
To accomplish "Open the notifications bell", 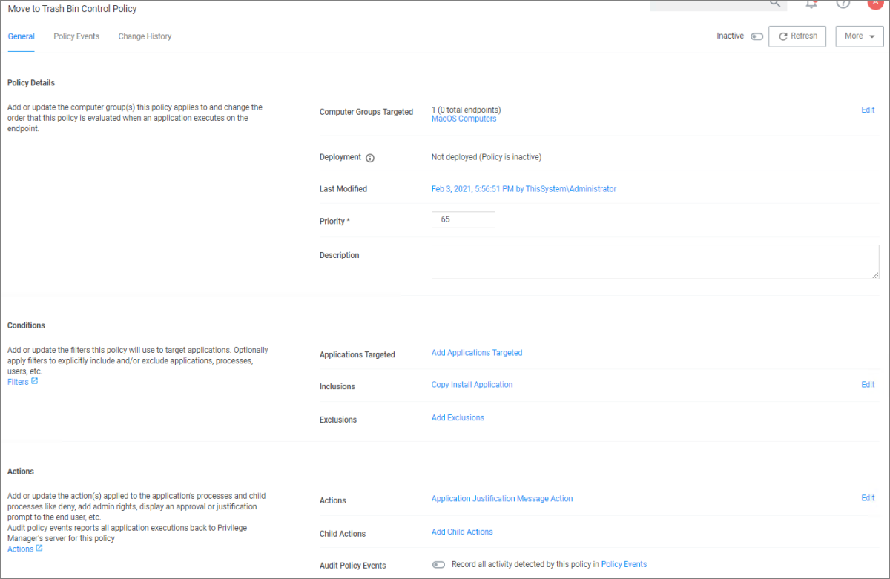I will coord(811,4).
